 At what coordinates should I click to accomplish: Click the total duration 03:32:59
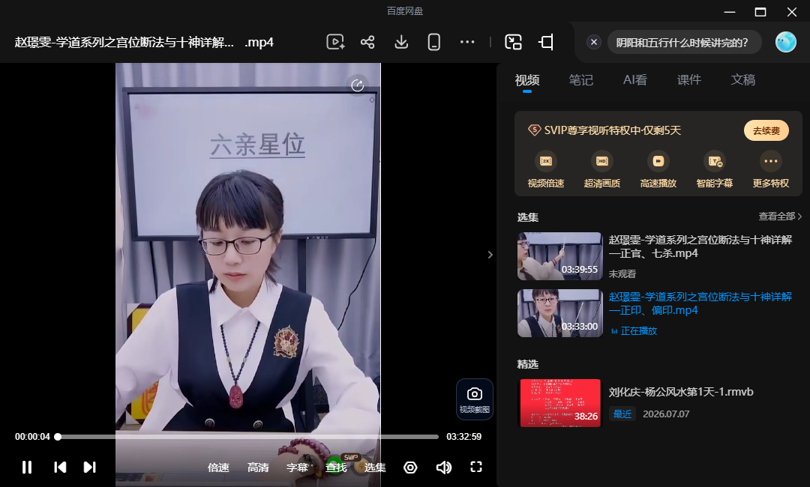pyautogui.click(x=464, y=437)
